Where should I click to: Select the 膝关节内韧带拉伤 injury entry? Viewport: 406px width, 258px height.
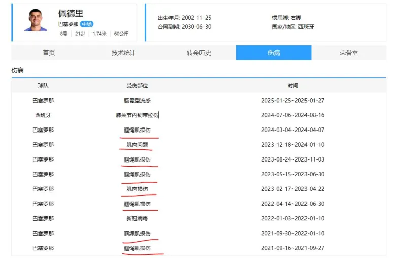pyautogui.click(x=137, y=115)
